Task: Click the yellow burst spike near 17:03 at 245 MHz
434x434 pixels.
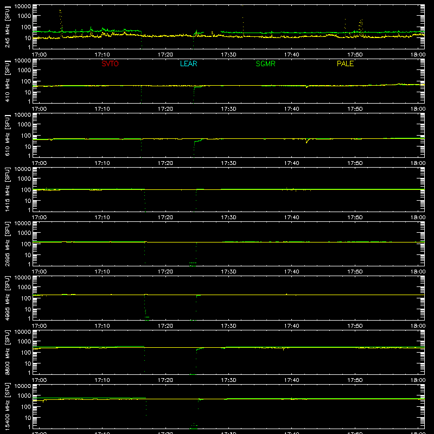Action: (61, 22)
